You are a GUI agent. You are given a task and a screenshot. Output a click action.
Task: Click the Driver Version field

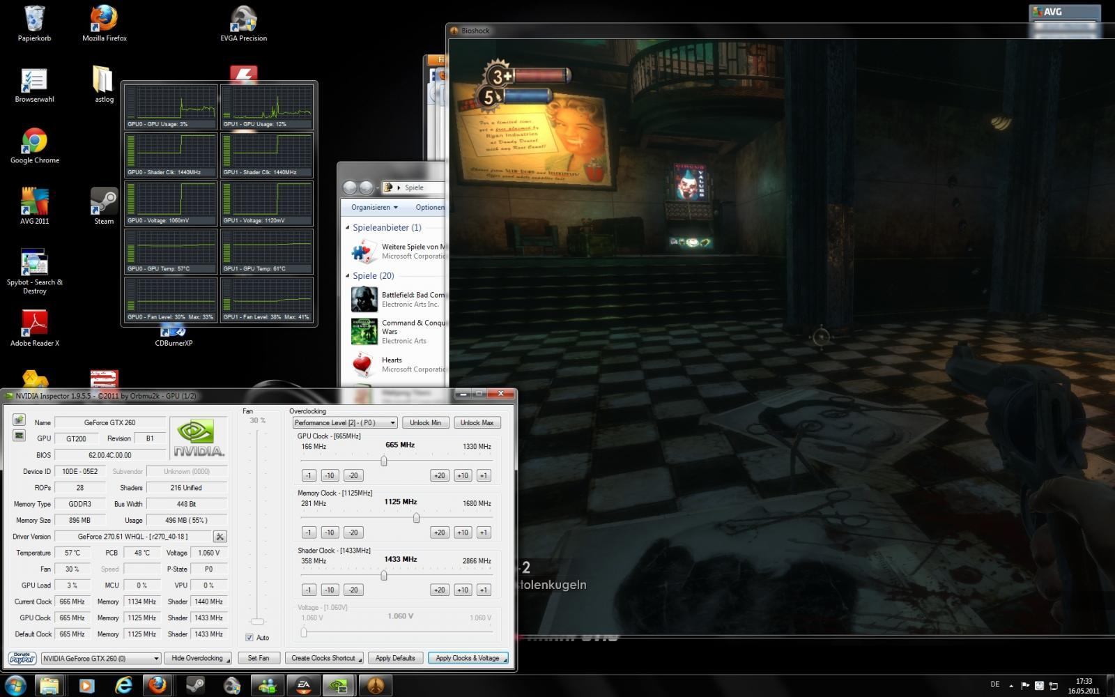(132, 536)
